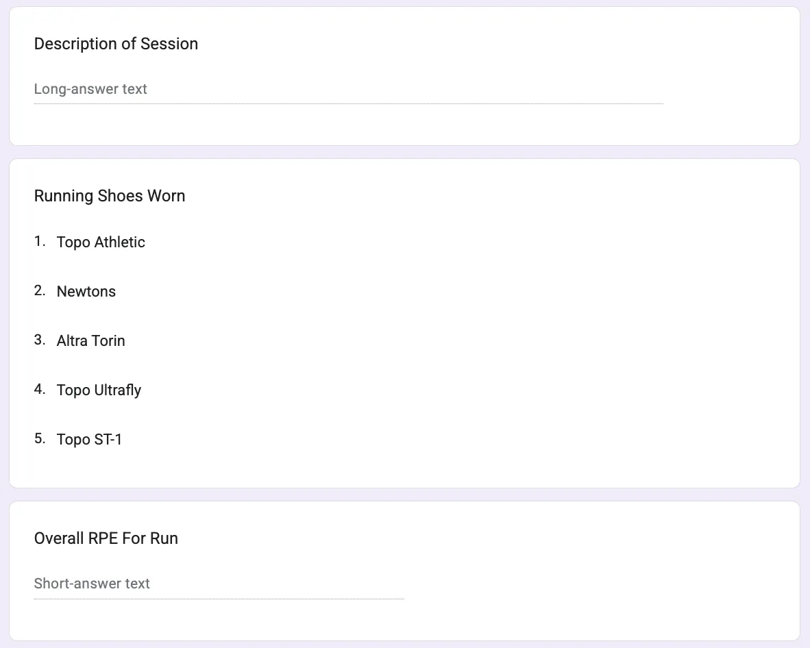810x648 pixels.
Task: Click the dotted underline below Short-answer text
Action: (x=219, y=599)
